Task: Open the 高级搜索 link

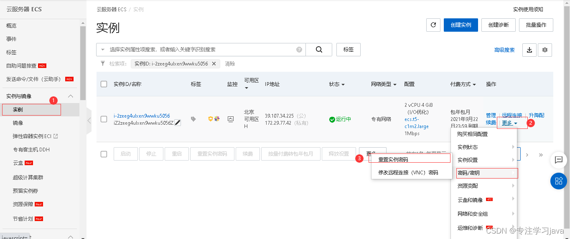Action: (504, 50)
